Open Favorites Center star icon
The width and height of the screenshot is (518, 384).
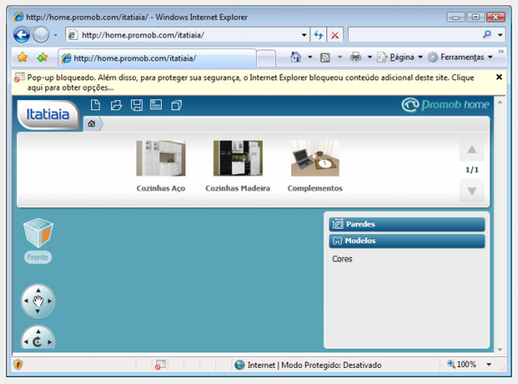23,57
